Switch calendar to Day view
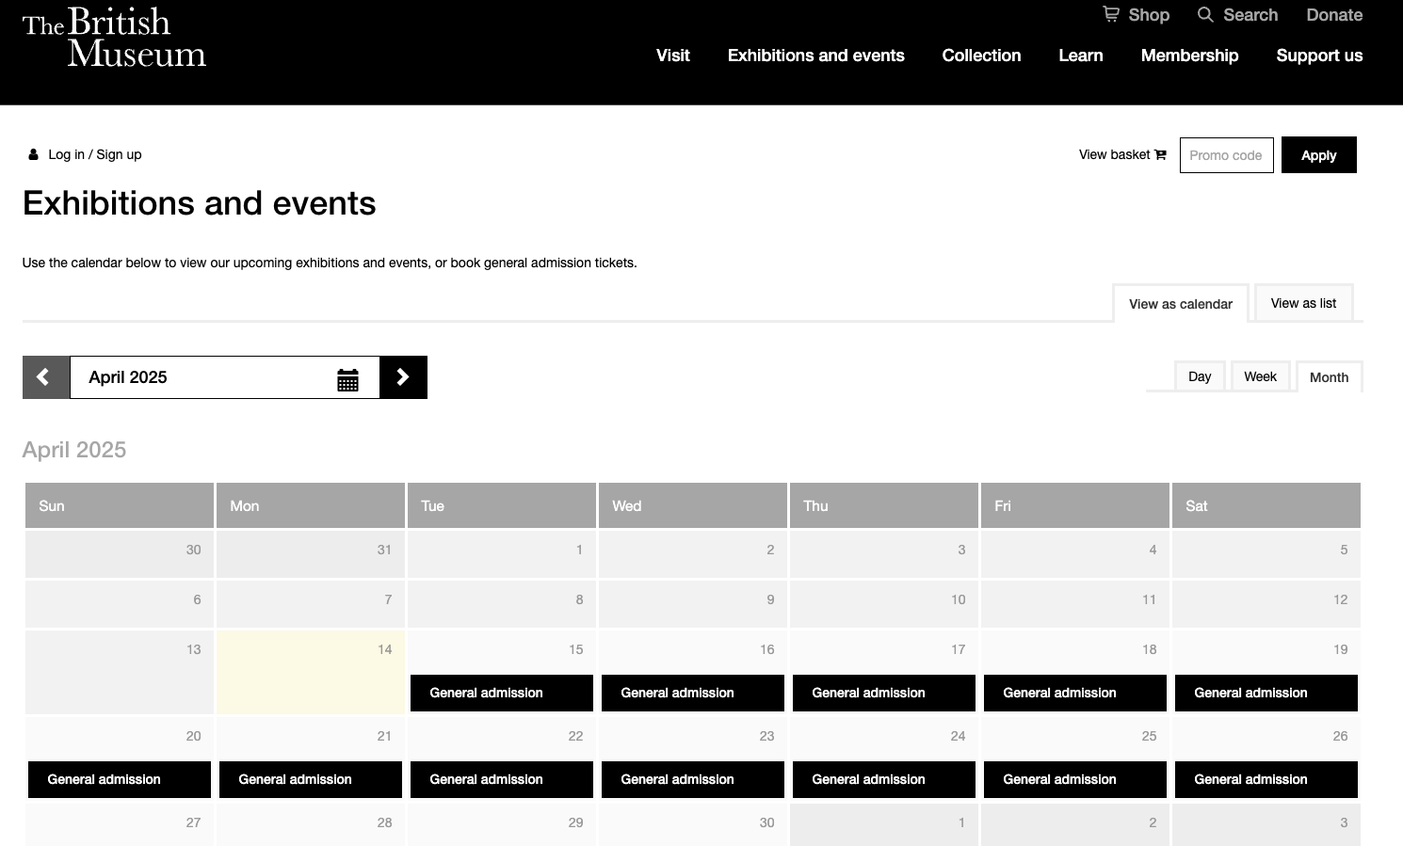Screen dimensions: 1403x846 [x=1200, y=376]
